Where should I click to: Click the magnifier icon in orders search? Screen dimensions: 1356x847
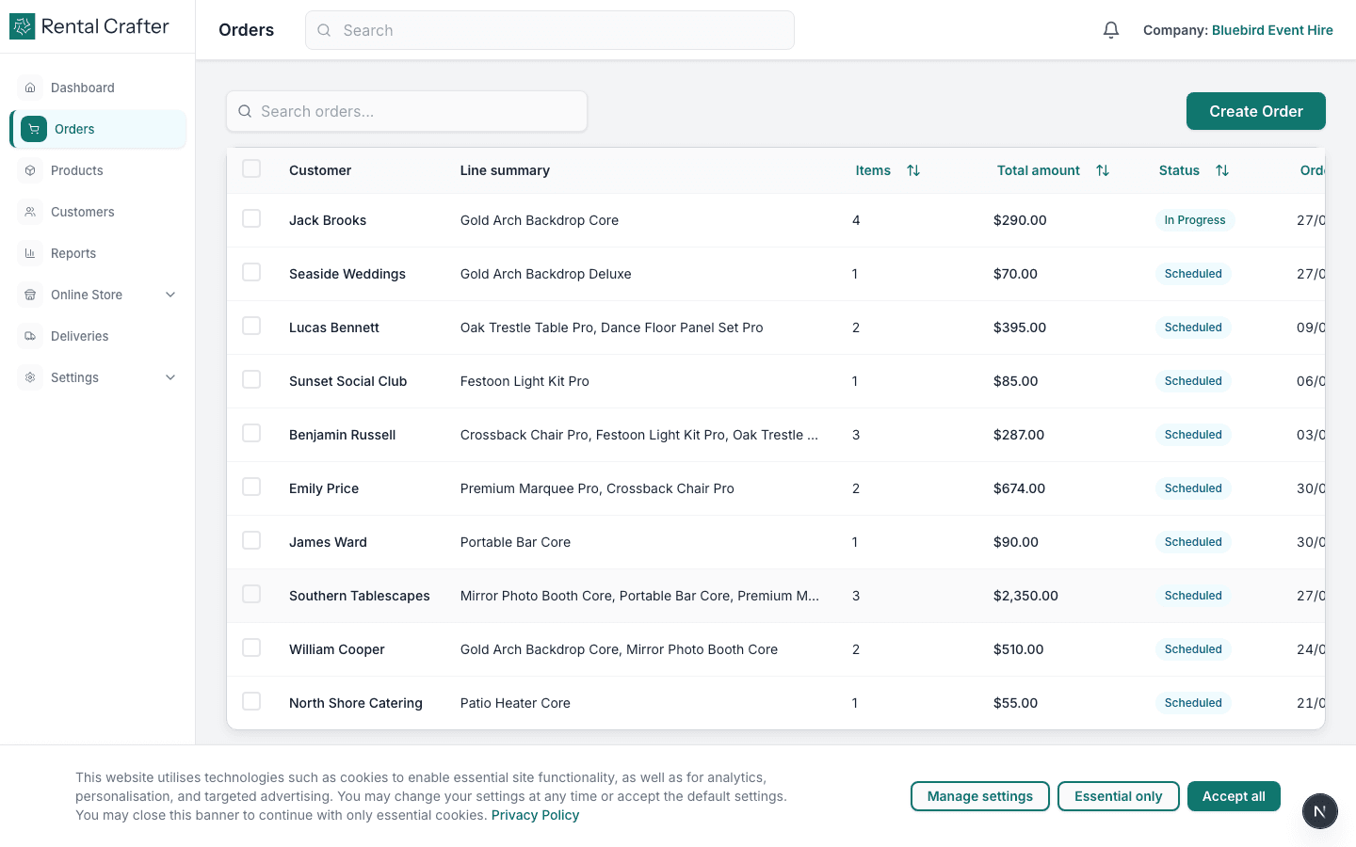pyautogui.click(x=245, y=111)
